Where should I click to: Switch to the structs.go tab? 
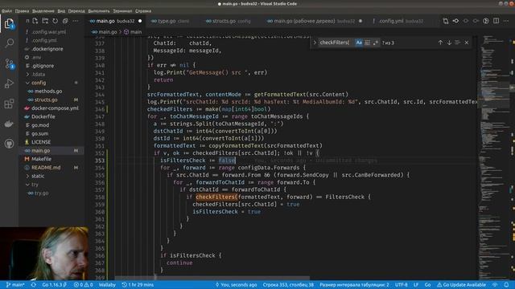tap(228, 21)
